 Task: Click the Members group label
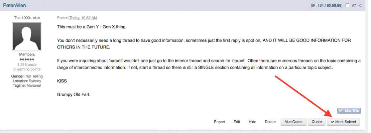[27, 55]
